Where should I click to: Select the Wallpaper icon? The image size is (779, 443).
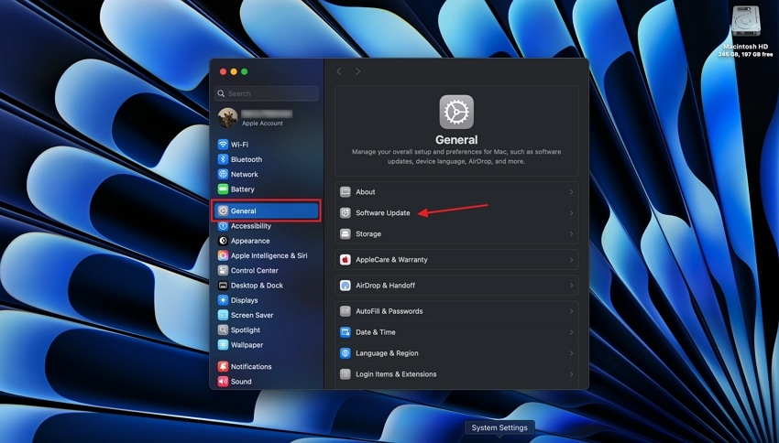223,345
